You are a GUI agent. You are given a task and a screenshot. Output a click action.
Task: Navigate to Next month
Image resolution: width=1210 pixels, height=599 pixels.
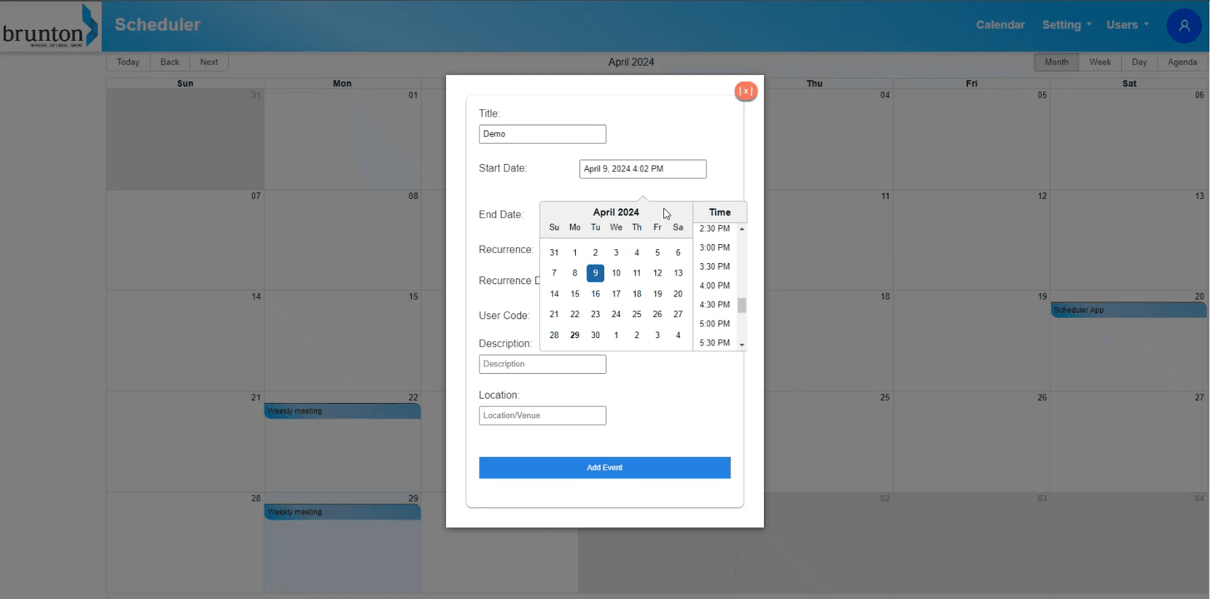coord(209,62)
